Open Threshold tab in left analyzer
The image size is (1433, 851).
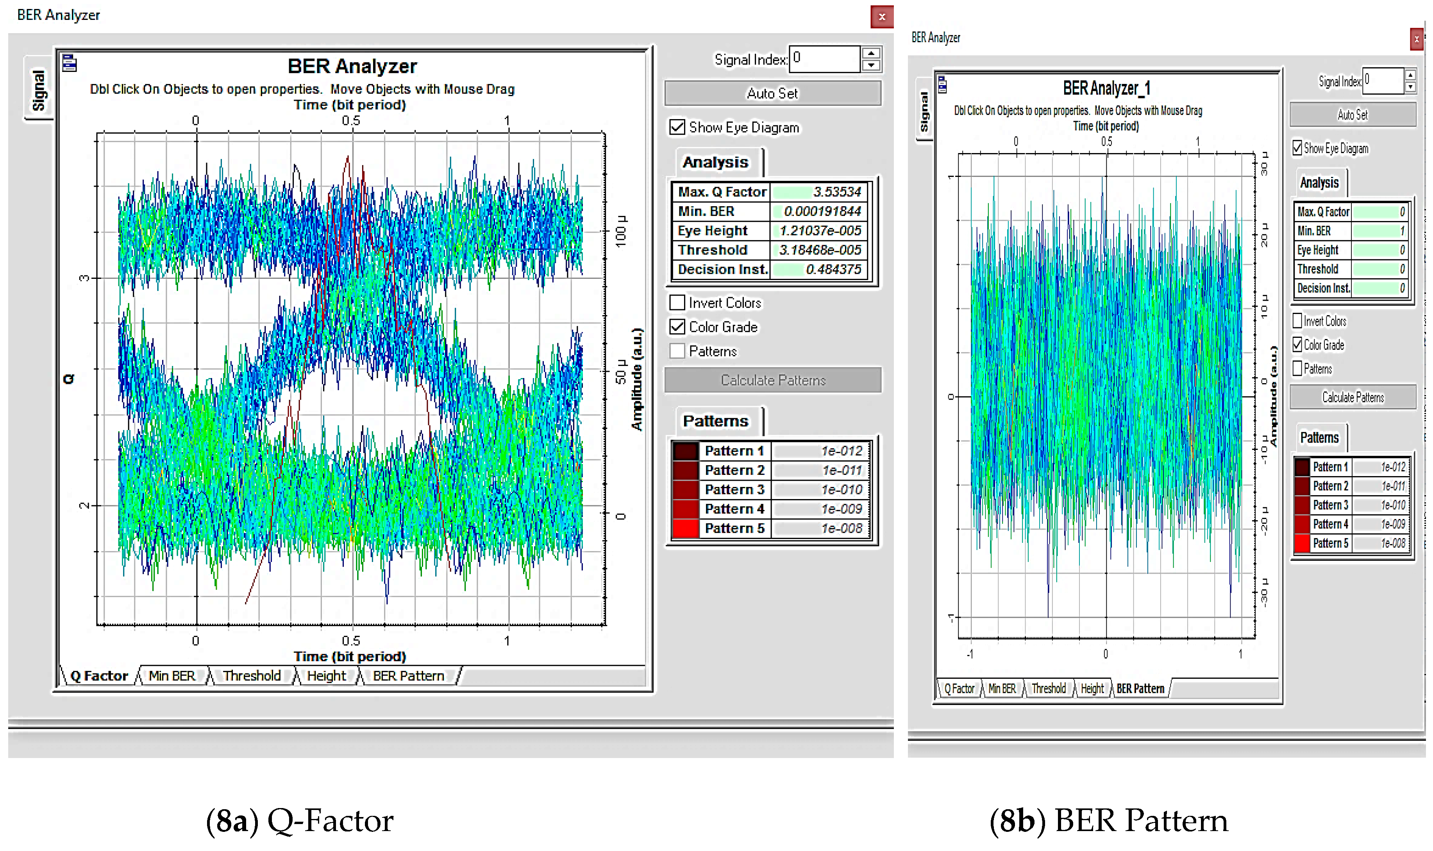tap(252, 676)
